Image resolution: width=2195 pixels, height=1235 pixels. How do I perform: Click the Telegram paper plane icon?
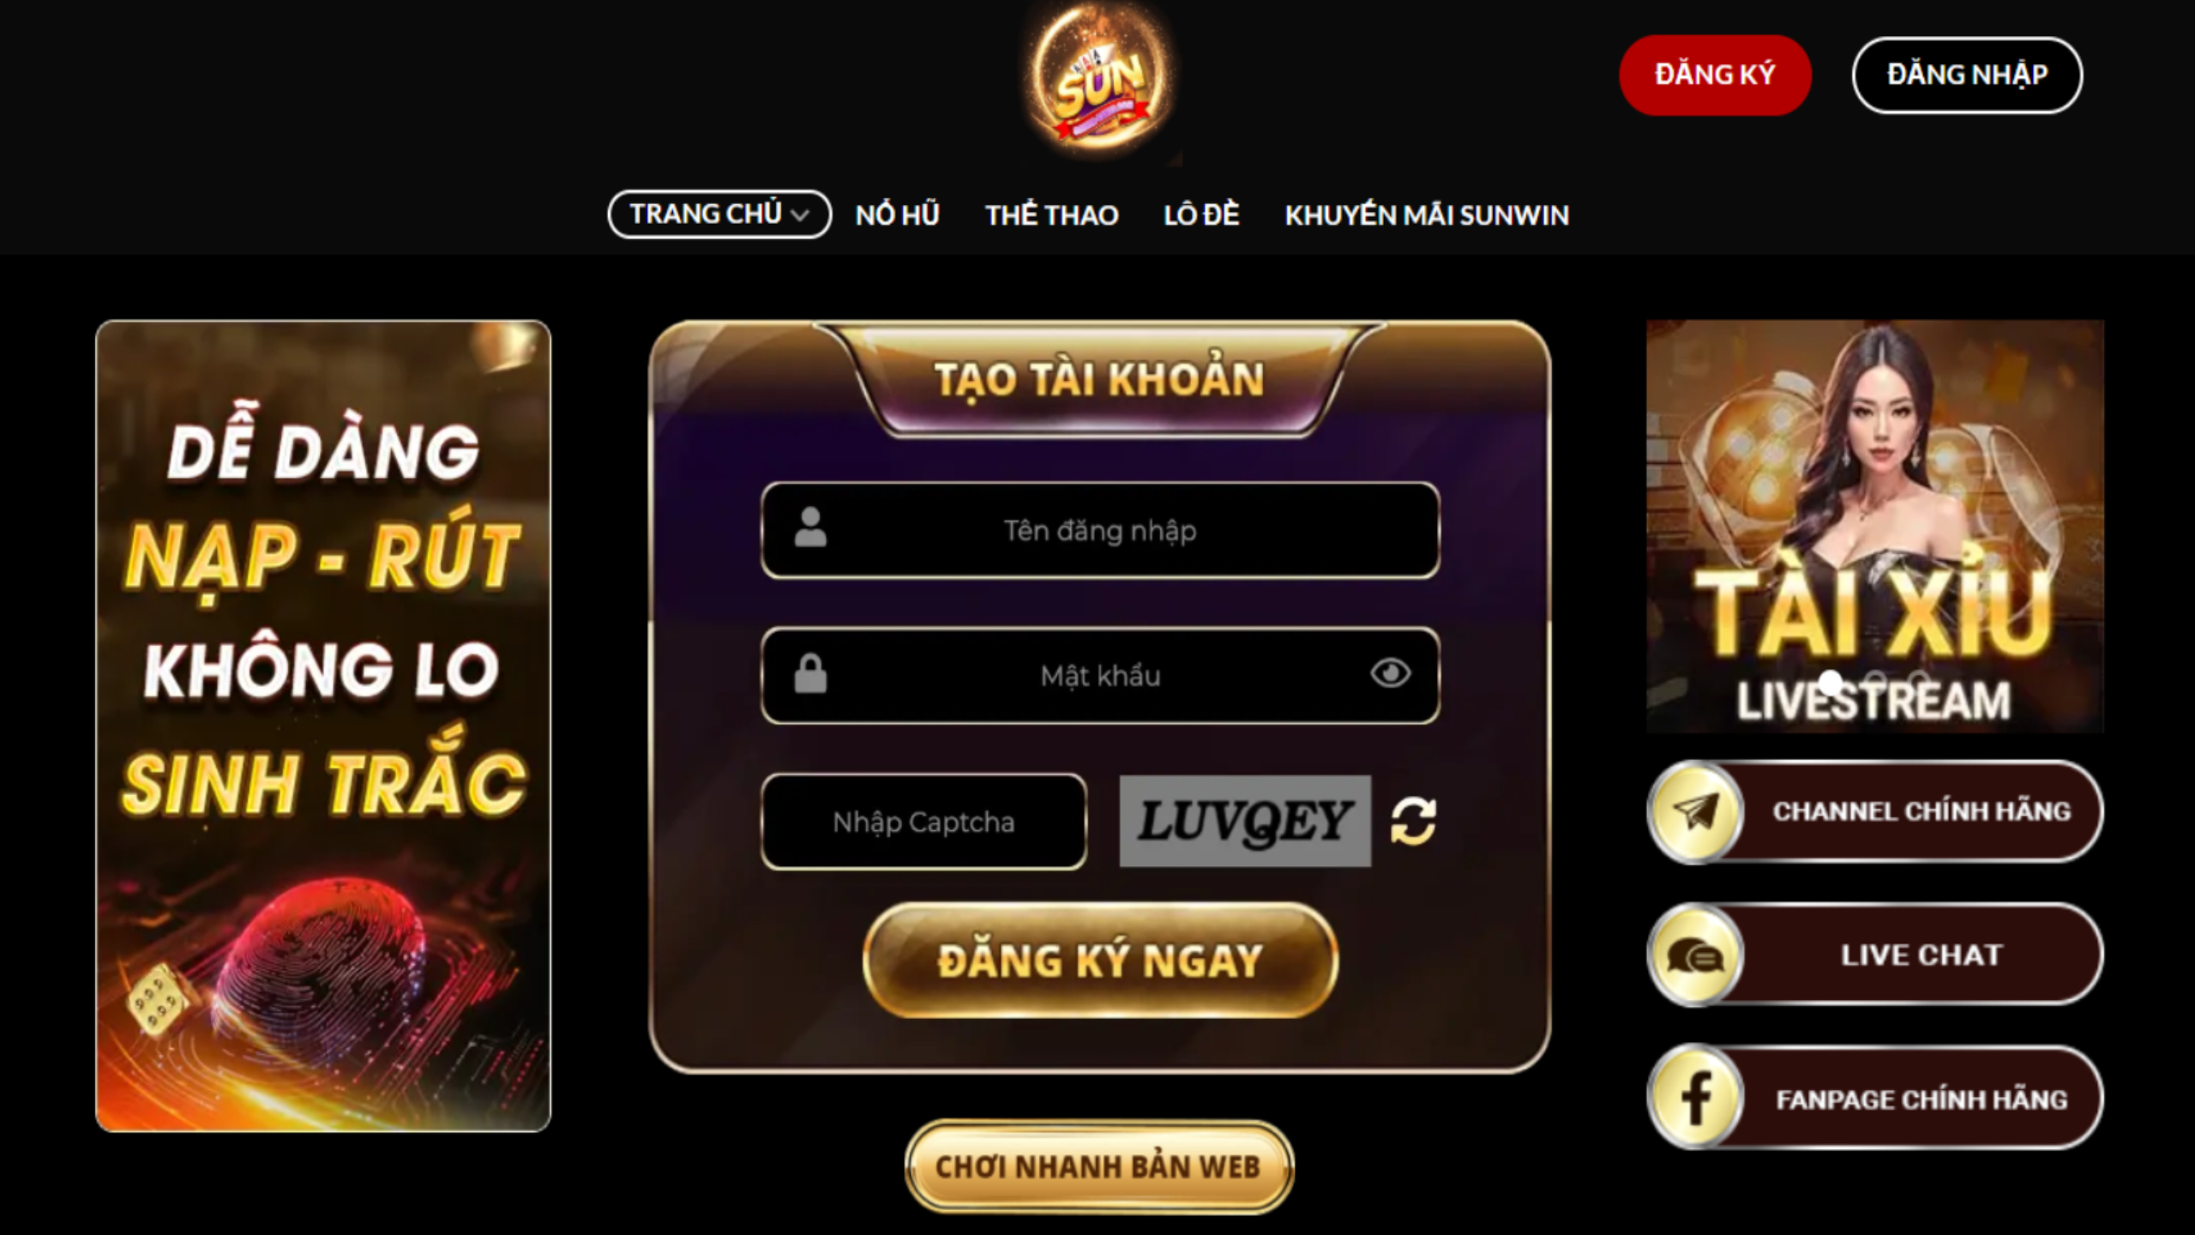point(1695,811)
